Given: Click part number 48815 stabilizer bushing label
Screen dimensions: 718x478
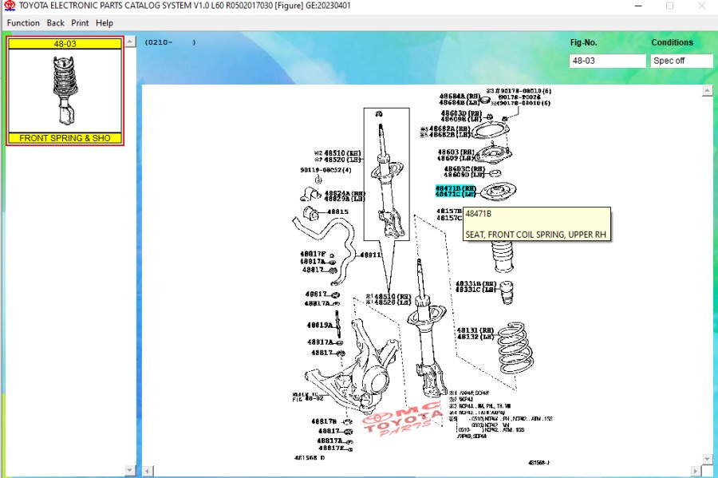Looking at the screenshot, I should pyautogui.click(x=337, y=211).
